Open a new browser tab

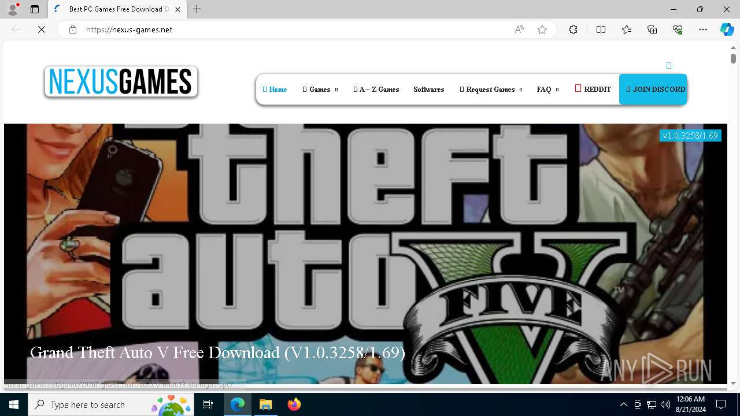197,9
